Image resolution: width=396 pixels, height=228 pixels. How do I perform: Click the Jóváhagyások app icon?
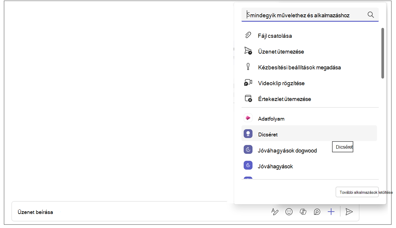(x=248, y=166)
